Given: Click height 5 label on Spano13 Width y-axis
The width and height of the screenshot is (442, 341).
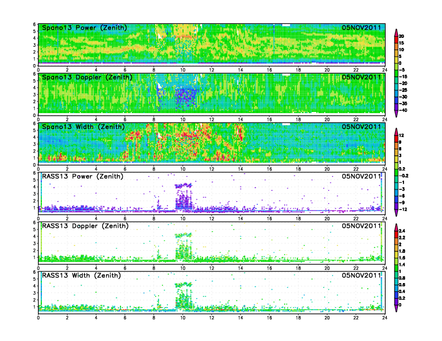Looking at the screenshot, I should 35,130.
